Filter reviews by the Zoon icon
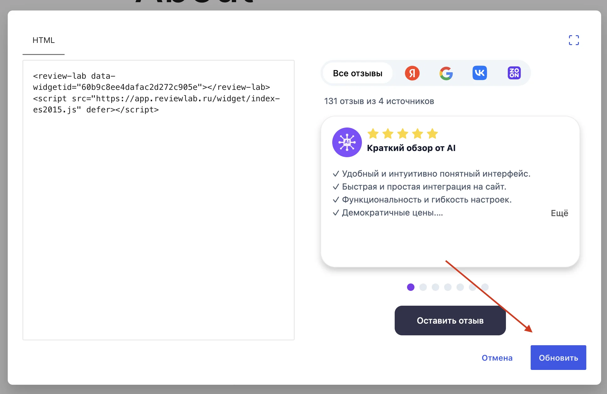This screenshot has width=607, height=394. pyautogui.click(x=514, y=73)
